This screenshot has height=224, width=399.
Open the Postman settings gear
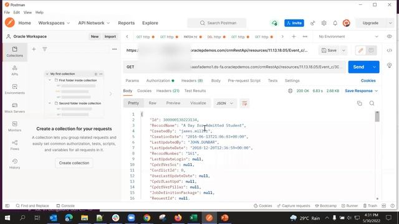(x=324, y=23)
